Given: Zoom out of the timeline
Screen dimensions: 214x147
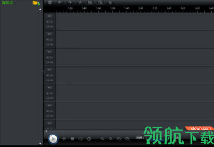Looking at the screenshot, I should click(x=111, y=139).
